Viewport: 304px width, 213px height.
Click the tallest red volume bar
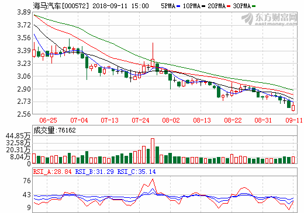click(153, 151)
